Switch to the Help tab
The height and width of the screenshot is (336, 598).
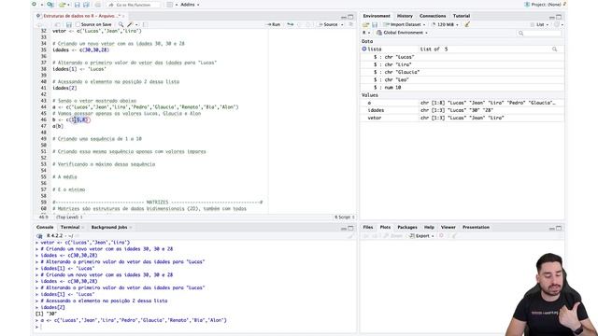pos(429,227)
